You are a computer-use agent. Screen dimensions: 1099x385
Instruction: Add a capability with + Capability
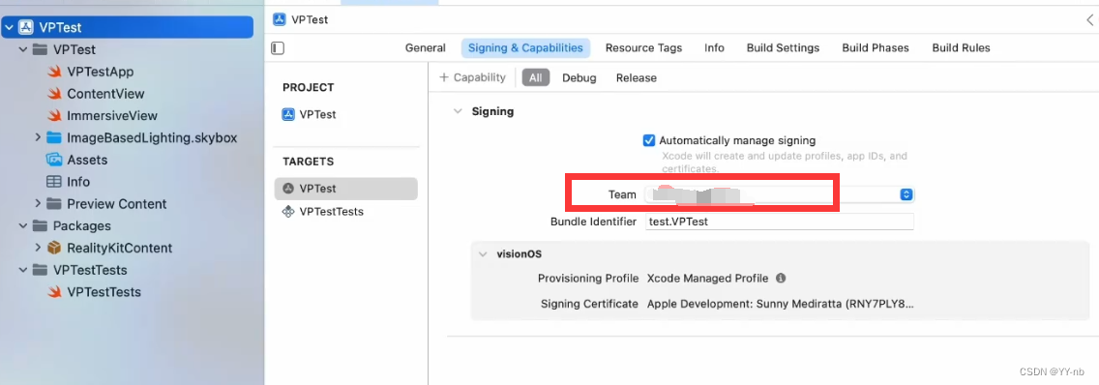pyautogui.click(x=472, y=77)
